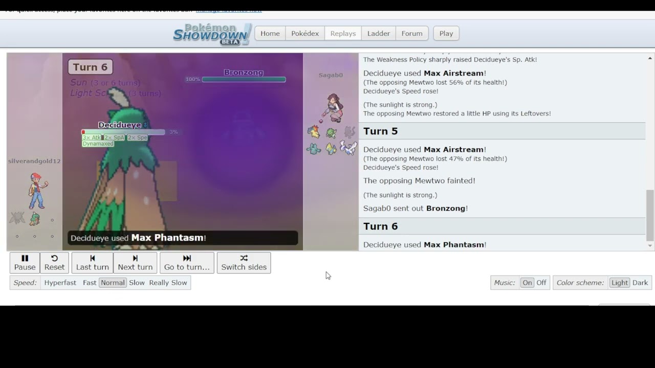Click Decidueye's HP bar
The width and height of the screenshot is (655, 368).
[123, 132]
